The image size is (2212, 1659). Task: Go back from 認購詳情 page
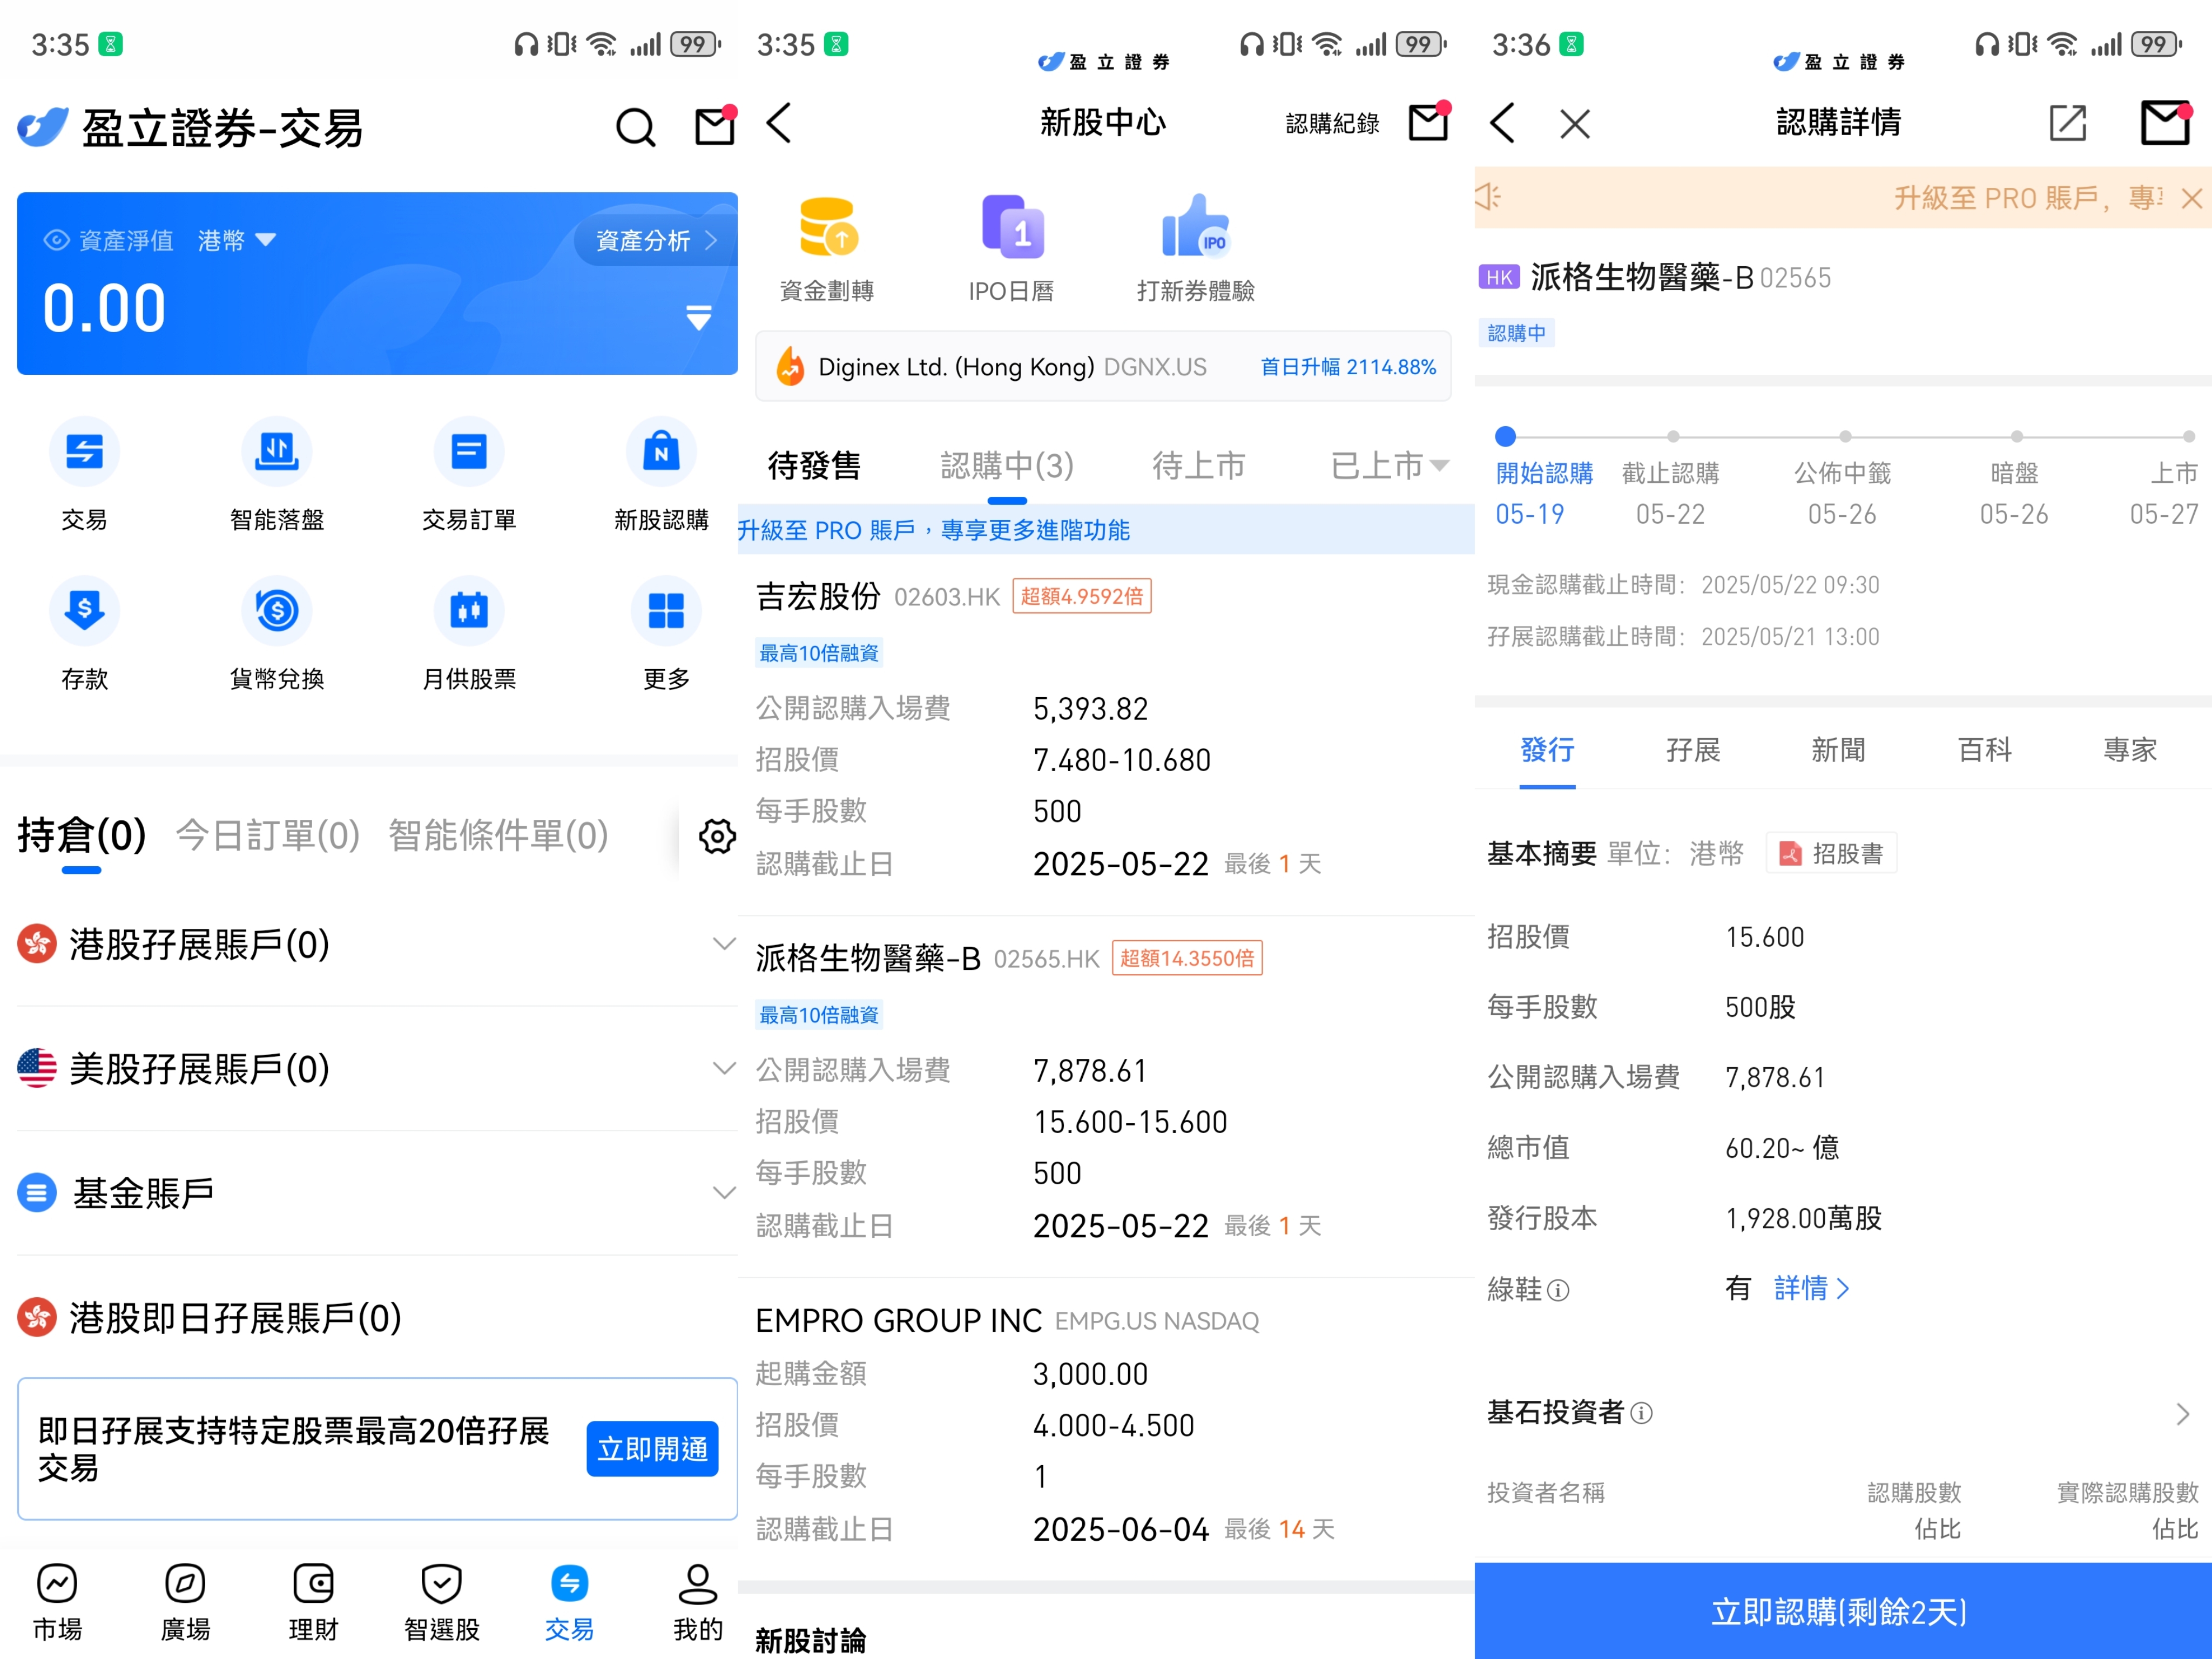point(1502,123)
